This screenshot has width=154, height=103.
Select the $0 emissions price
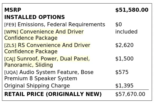point(118,24)
